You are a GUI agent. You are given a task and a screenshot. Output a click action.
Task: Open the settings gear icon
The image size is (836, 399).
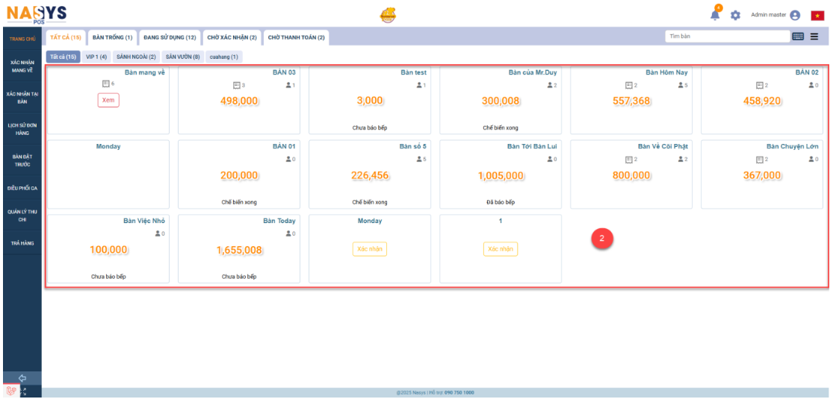click(735, 15)
